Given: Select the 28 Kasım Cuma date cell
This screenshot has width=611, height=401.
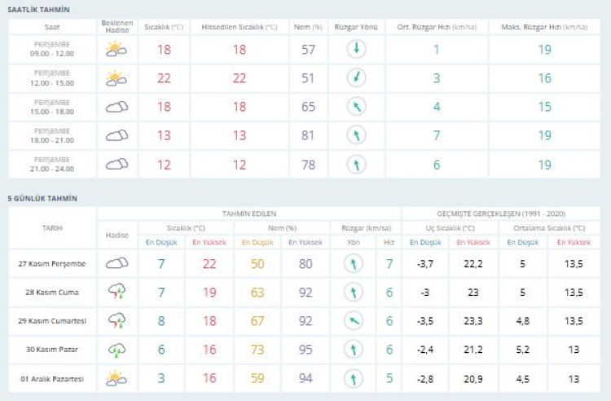Looking at the screenshot, I should 52,292.
